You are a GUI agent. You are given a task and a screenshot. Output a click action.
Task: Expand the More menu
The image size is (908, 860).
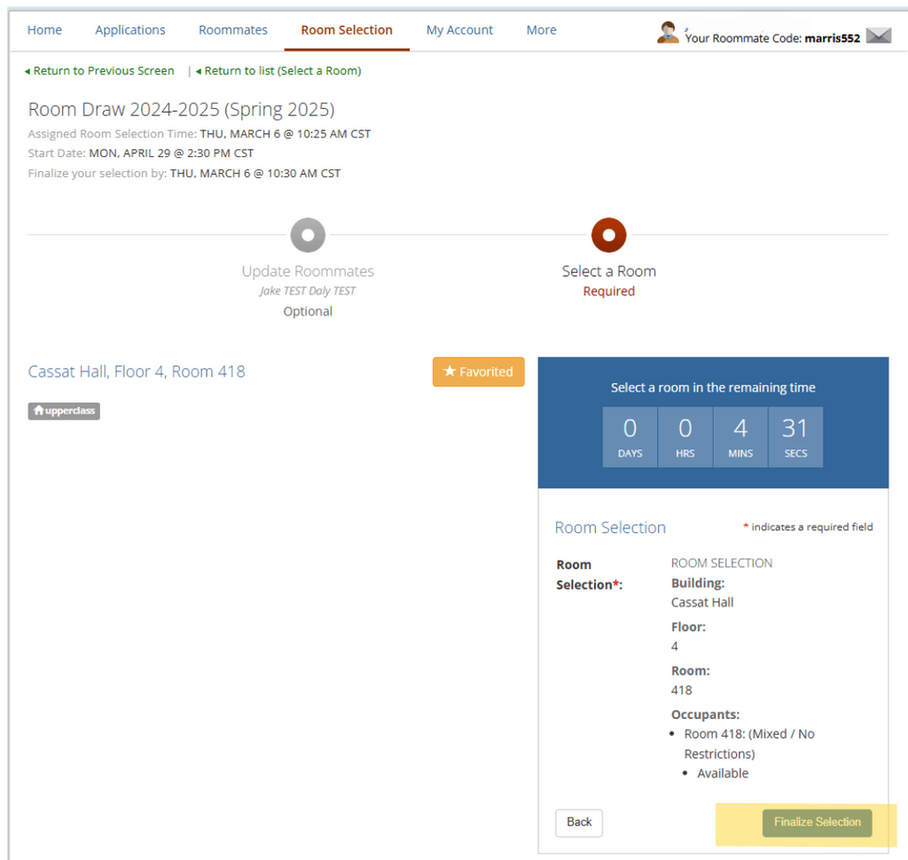(541, 30)
